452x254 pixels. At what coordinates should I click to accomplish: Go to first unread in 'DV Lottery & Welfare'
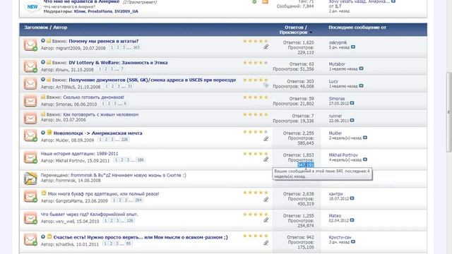point(43,62)
